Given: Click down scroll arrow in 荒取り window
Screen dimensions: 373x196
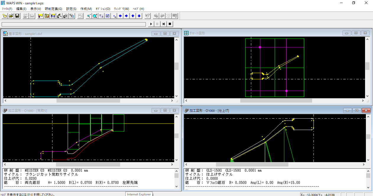Looking at the screenshot, I should [176, 160].
